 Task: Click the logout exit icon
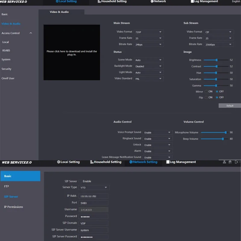tap(236, 162)
